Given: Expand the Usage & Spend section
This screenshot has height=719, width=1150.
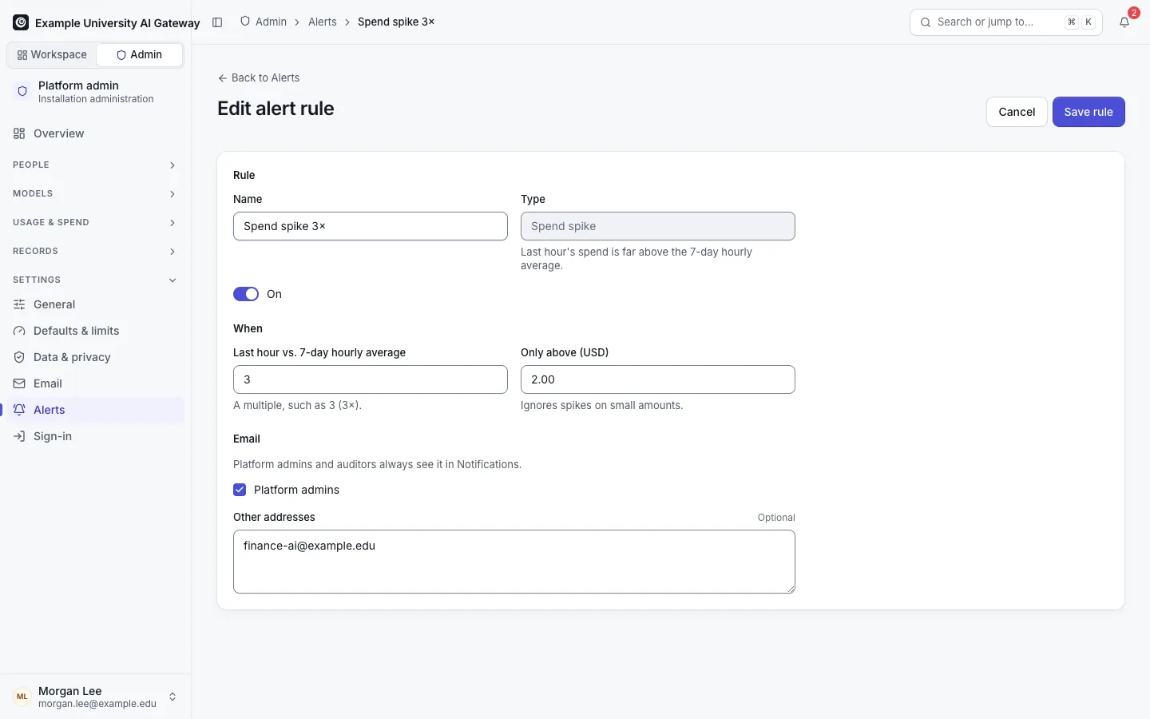Looking at the screenshot, I should (x=95, y=222).
